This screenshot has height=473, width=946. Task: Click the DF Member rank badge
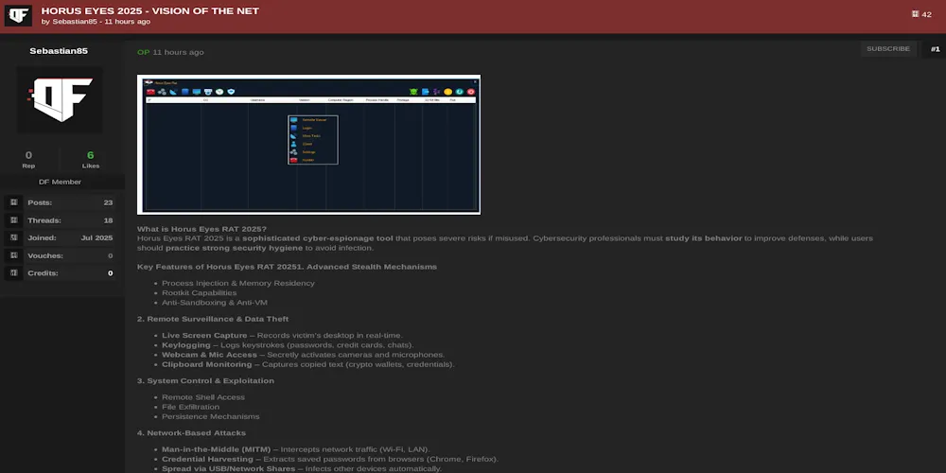60,182
